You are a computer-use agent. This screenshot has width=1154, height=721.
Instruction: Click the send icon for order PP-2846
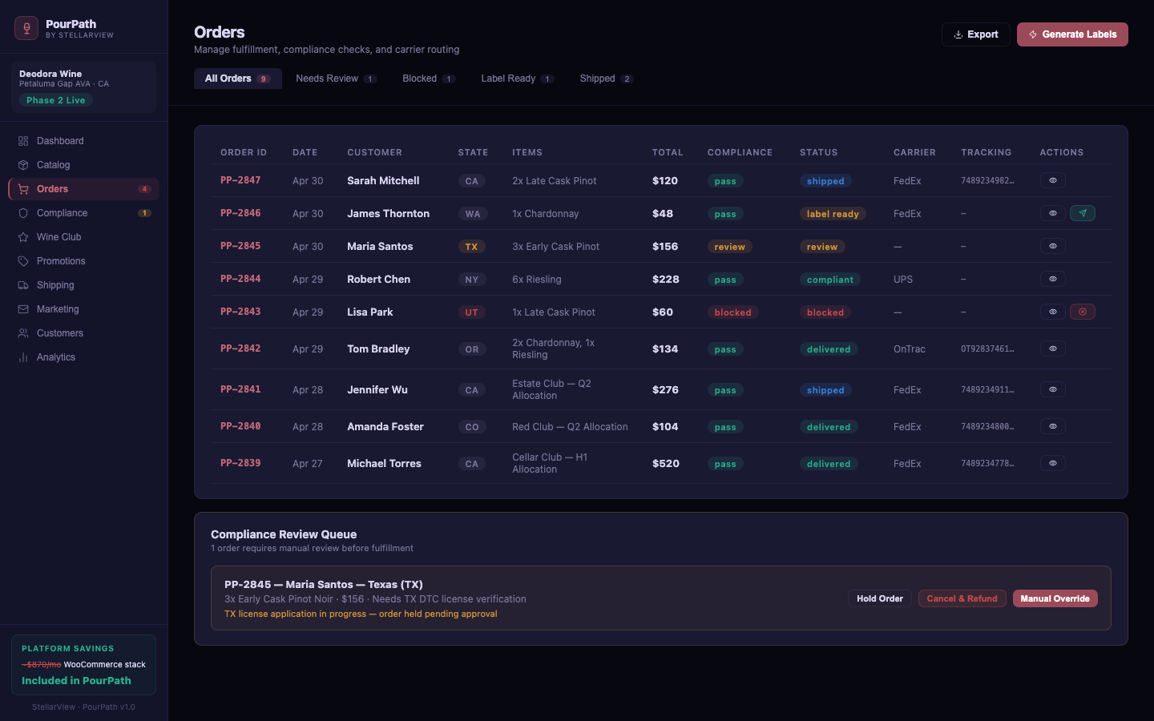click(x=1082, y=213)
